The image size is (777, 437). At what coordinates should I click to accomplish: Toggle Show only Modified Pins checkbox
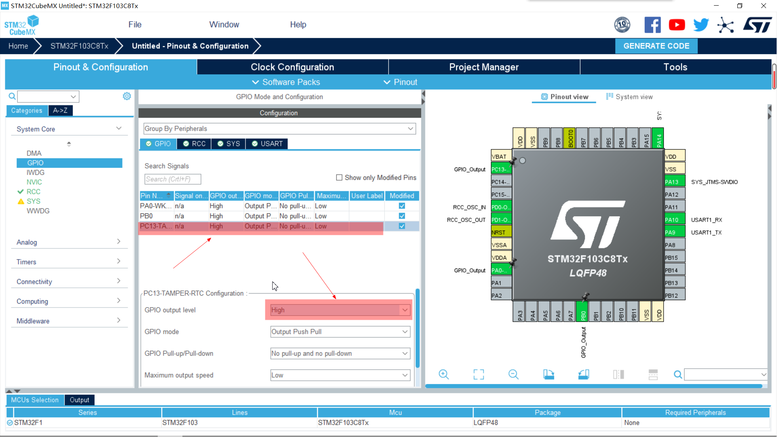pos(339,177)
